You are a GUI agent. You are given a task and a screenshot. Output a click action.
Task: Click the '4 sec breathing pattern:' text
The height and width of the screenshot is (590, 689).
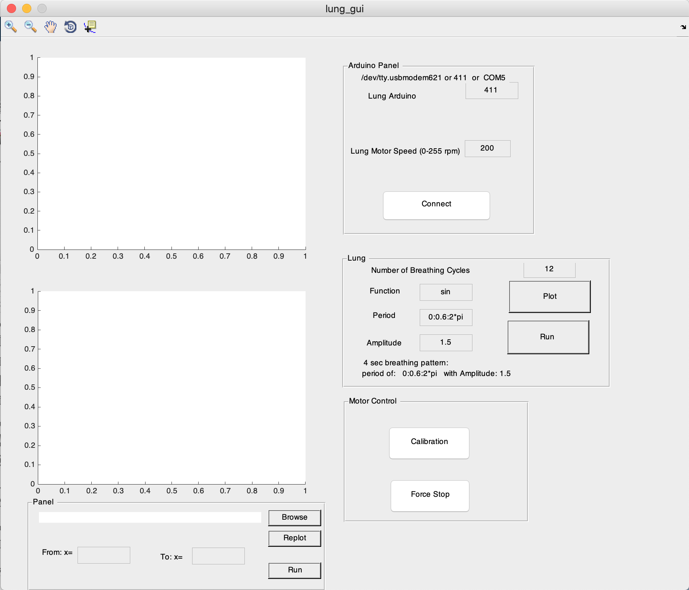point(406,363)
